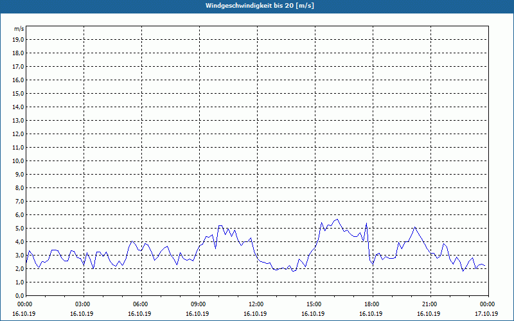Click the 7,0 y-axis label

click(x=20, y=202)
